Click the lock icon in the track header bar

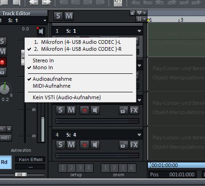click(x=132, y=13)
